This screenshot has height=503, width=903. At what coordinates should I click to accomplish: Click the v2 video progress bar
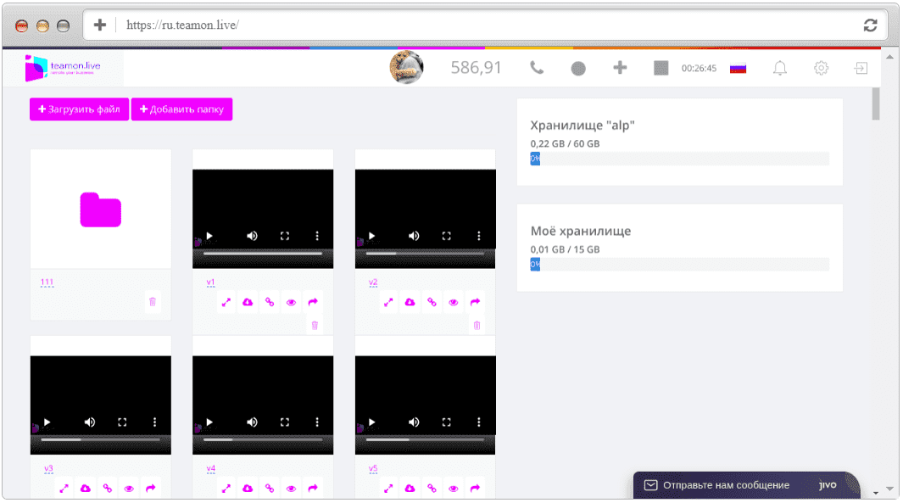[425, 254]
